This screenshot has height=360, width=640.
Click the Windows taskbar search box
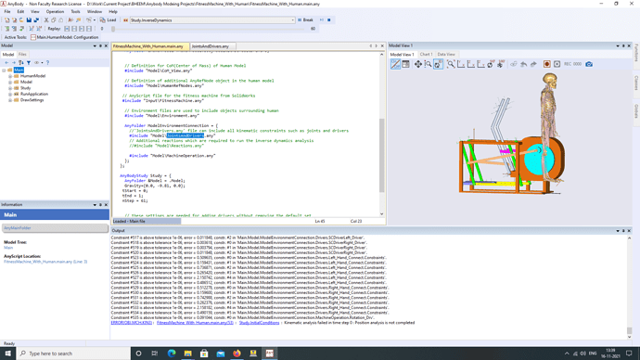click(x=73, y=354)
